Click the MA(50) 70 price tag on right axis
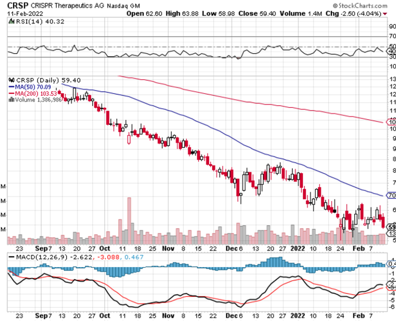 pos(391,195)
